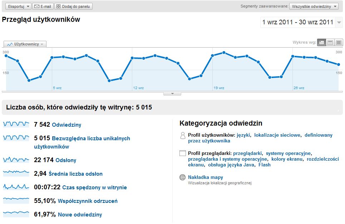Select the last chart view mode icon

(339, 43)
